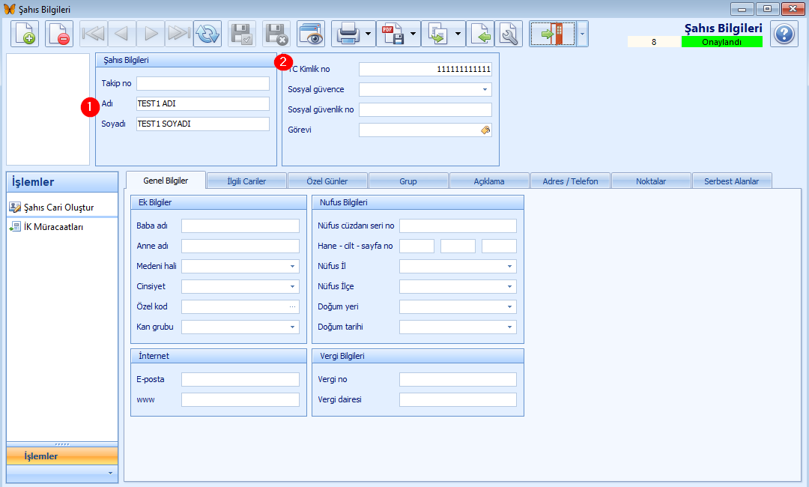The width and height of the screenshot is (809, 487).
Task: Click the refresh arrows icon
Action: click(207, 34)
